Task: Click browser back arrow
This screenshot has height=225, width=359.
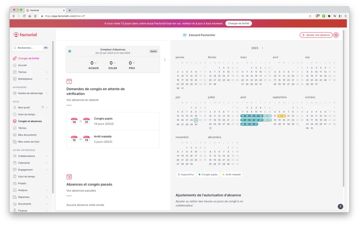Action: (14, 16)
